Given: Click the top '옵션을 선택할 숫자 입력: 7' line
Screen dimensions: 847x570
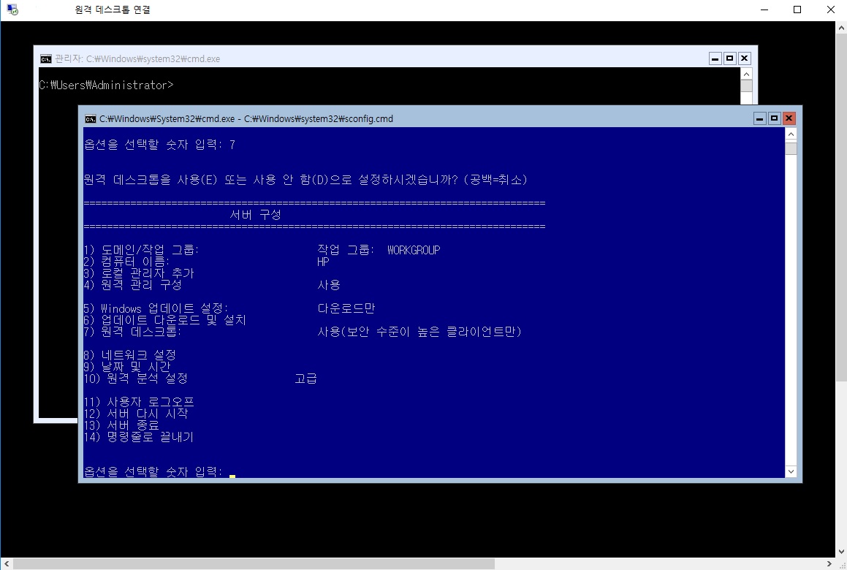Looking at the screenshot, I should [159, 145].
